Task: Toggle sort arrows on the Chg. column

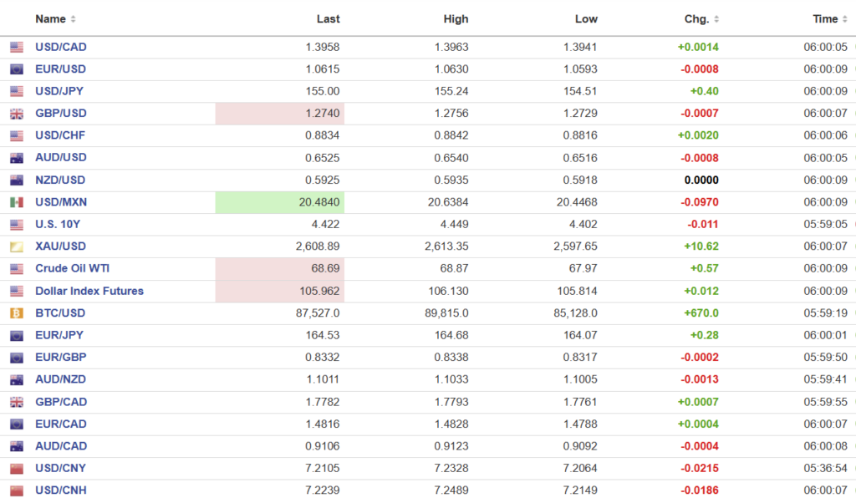Action: 716,19
